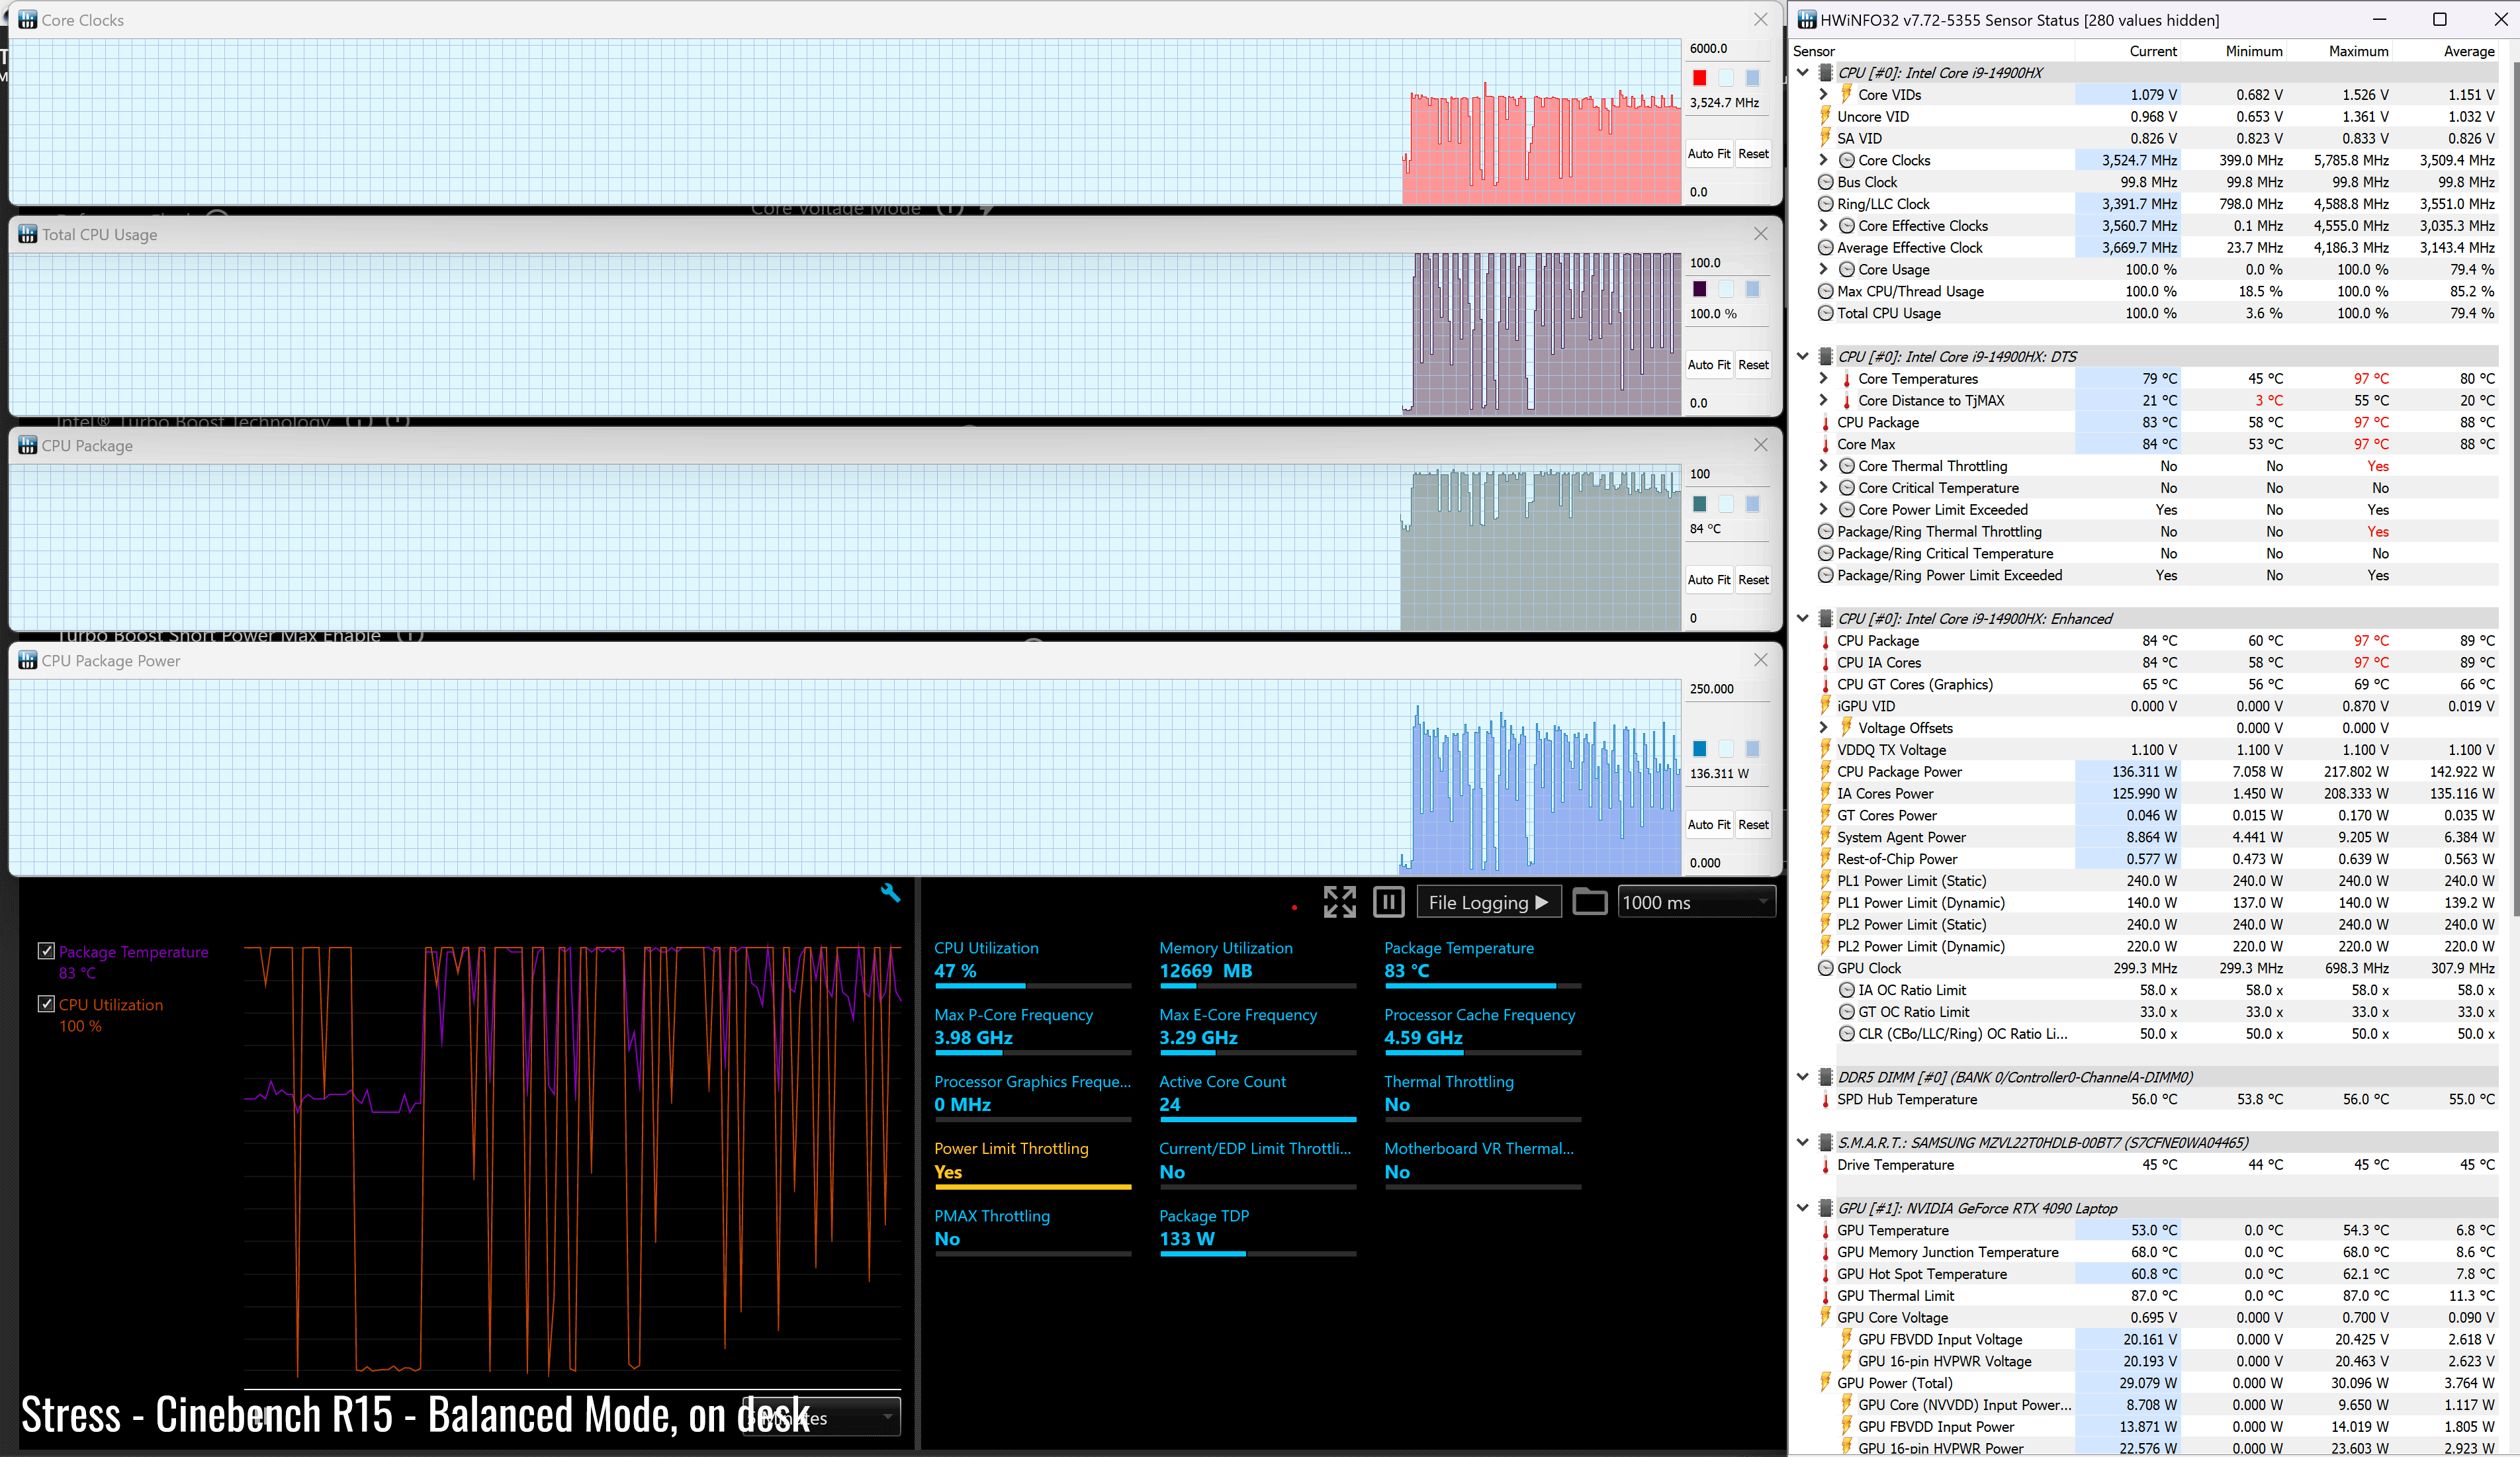The image size is (2520, 1457).
Task: Click the Average column header
Action: coord(2468,51)
